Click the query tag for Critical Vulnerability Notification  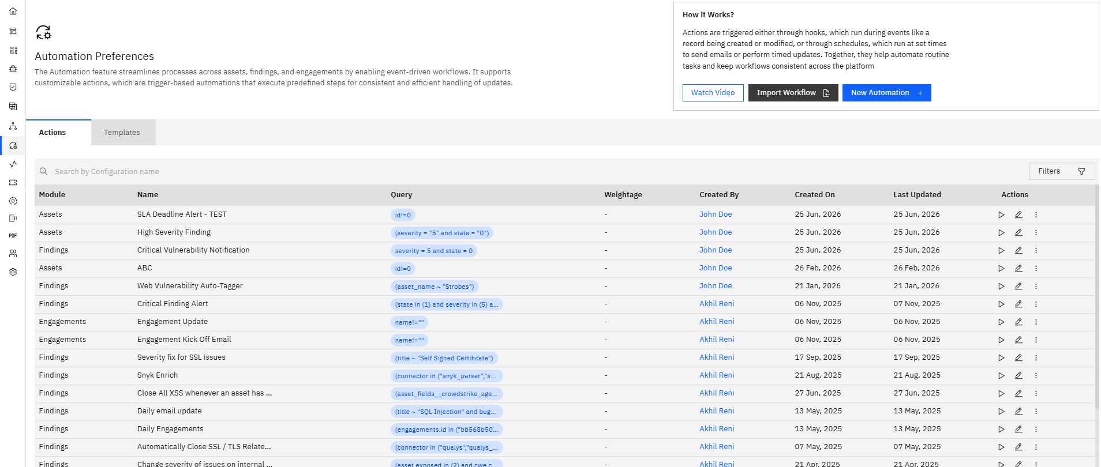(434, 251)
